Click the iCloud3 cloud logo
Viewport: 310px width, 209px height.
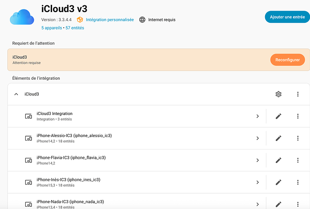pos(22,17)
